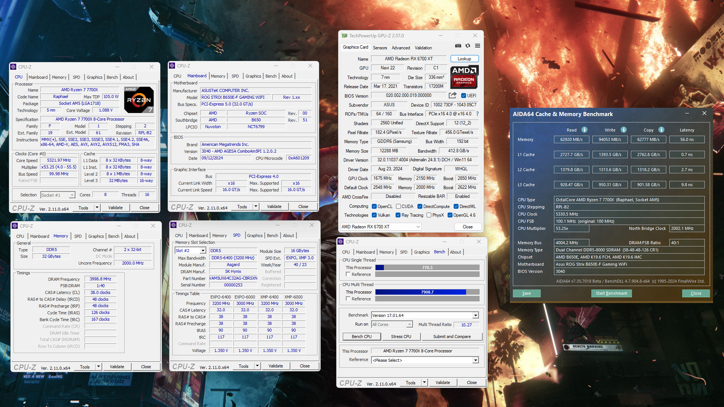Toggle DirectCompute checkbox
This screenshot has height=407, width=724.
(420, 207)
